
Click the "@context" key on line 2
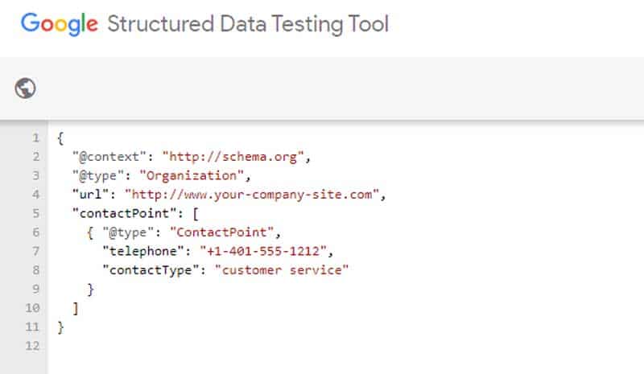tap(109, 156)
